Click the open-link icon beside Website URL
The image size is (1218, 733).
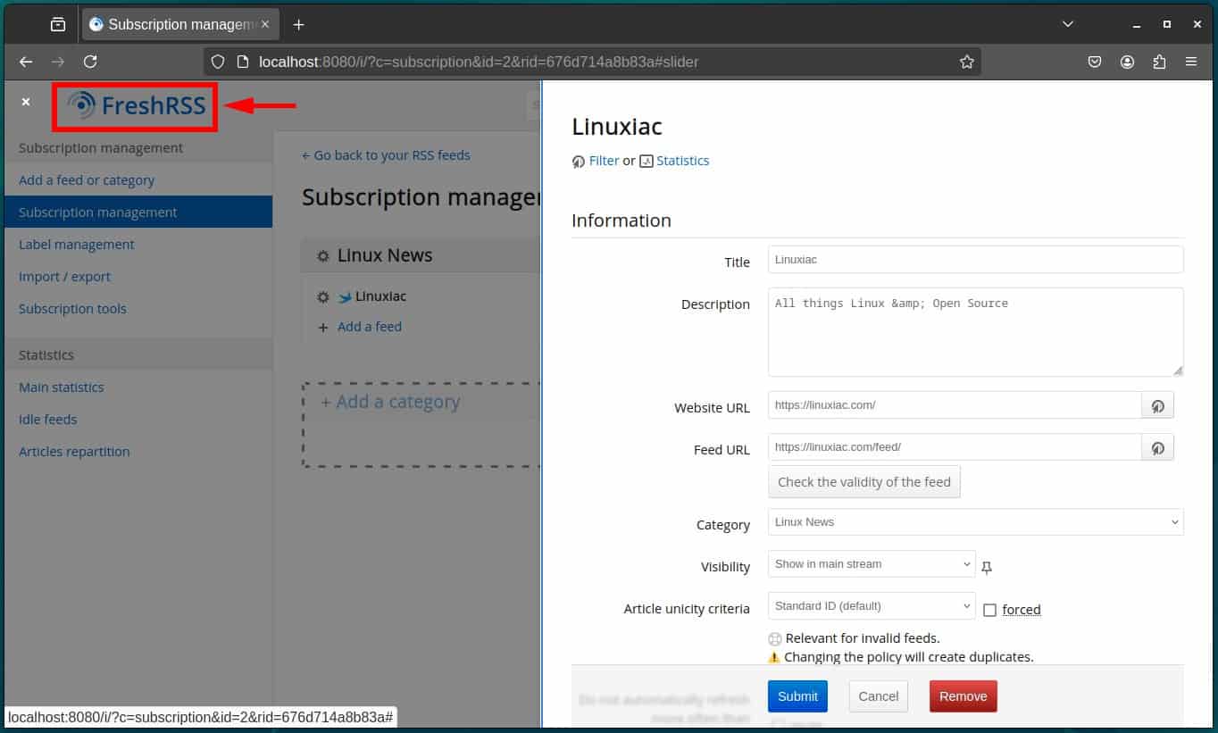coord(1157,405)
